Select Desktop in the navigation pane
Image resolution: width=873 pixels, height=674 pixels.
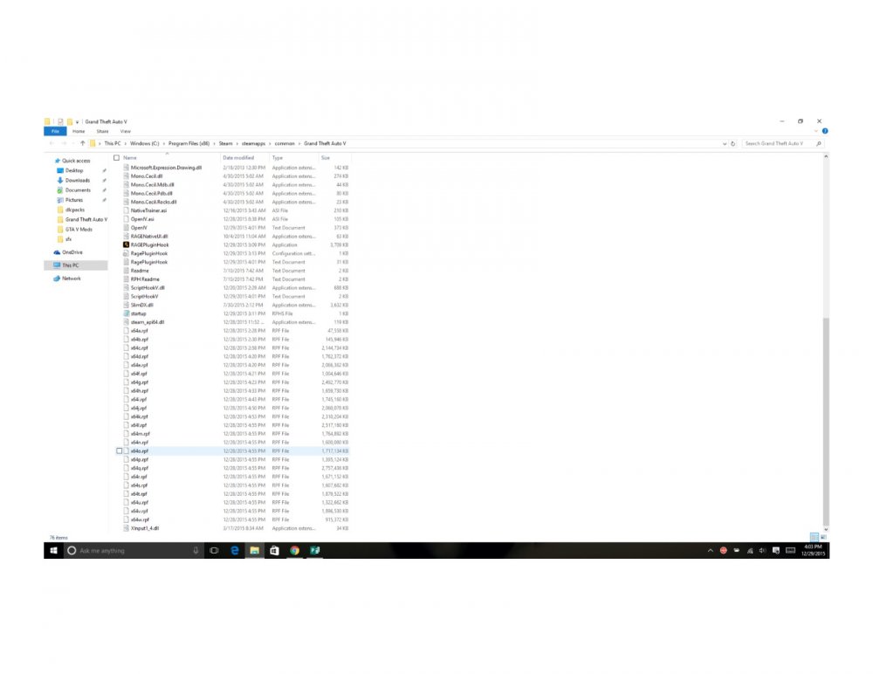(74, 171)
